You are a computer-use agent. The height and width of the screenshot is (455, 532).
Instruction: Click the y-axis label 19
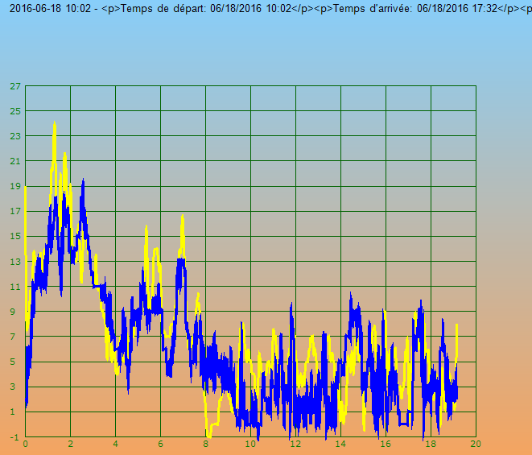coord(15,186)
